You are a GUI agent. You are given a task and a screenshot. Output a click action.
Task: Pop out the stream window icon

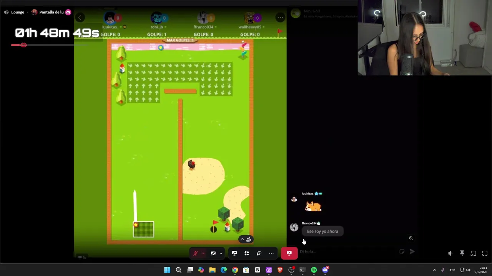[474, 253]
